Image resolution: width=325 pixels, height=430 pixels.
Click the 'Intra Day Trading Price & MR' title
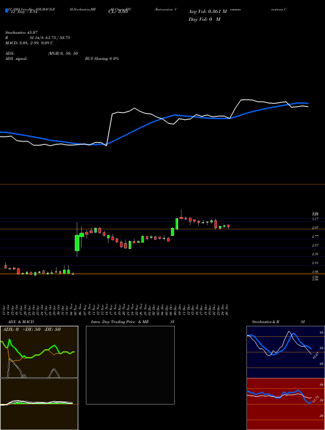point(120,322)
